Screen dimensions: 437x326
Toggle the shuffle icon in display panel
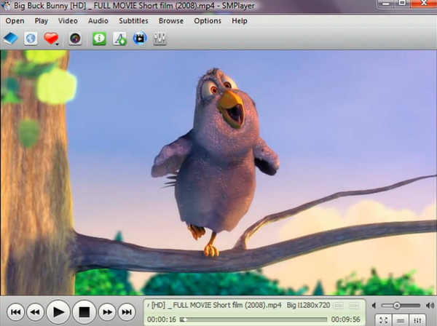click(x=354, y=306)
